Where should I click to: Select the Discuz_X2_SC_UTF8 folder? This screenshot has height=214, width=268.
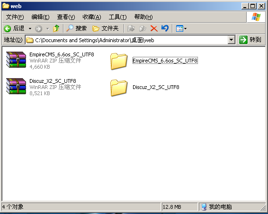(144, 87)
